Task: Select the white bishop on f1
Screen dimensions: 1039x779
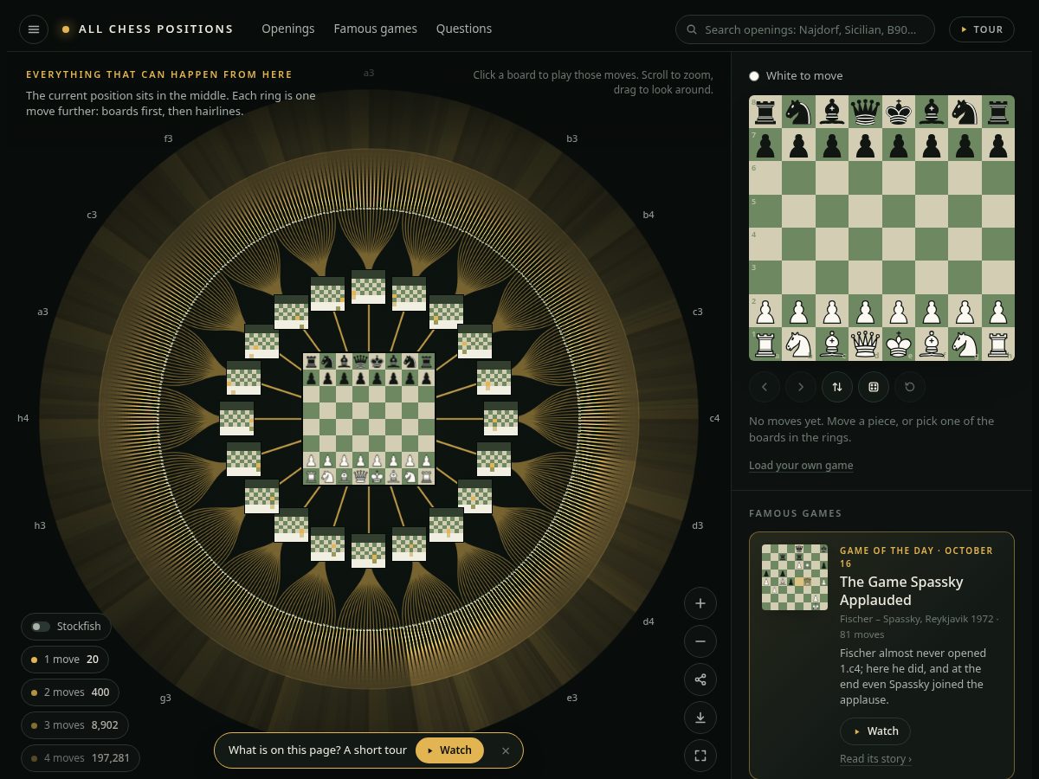Action: 932,344
